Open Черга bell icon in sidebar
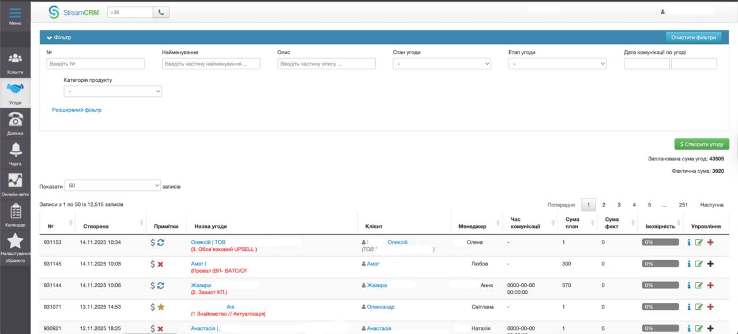Viewport: 738px width, 334px height. (x=15, y=152)
